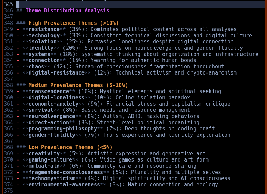
Task: Click line number 357 in the gutter
Action: pyautogui.click(x=8, y=79)
